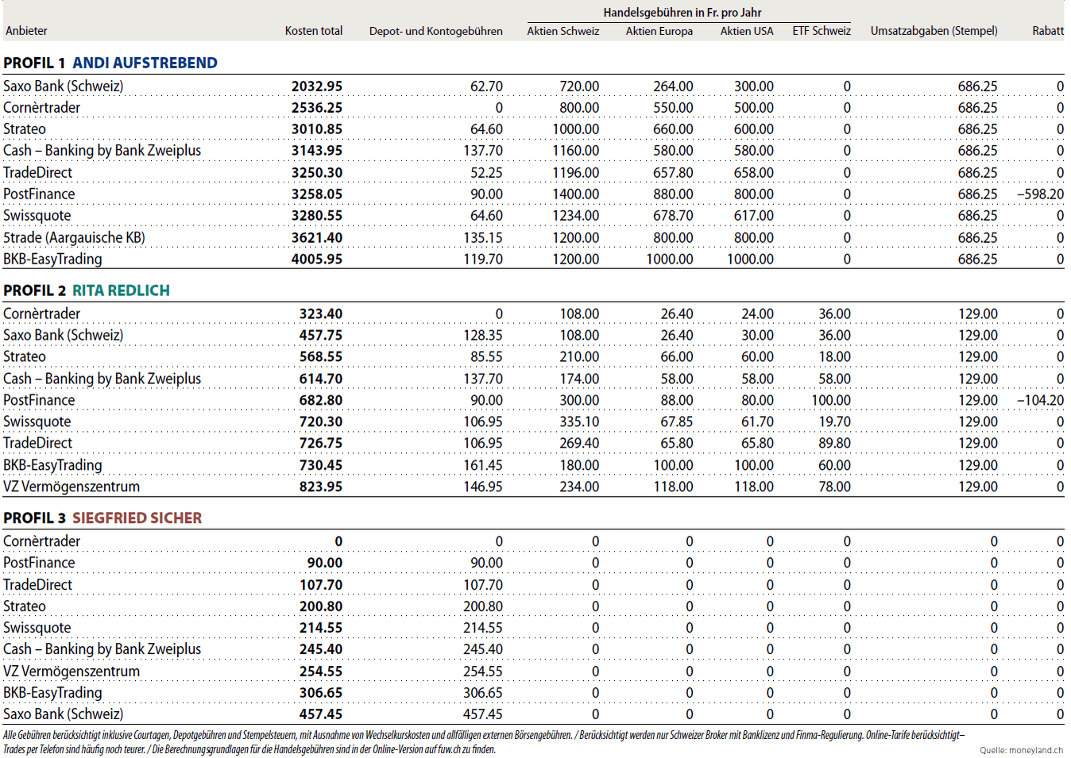
Task: Click Aktien USA value 617.00
Action: (x=754, y=216)
